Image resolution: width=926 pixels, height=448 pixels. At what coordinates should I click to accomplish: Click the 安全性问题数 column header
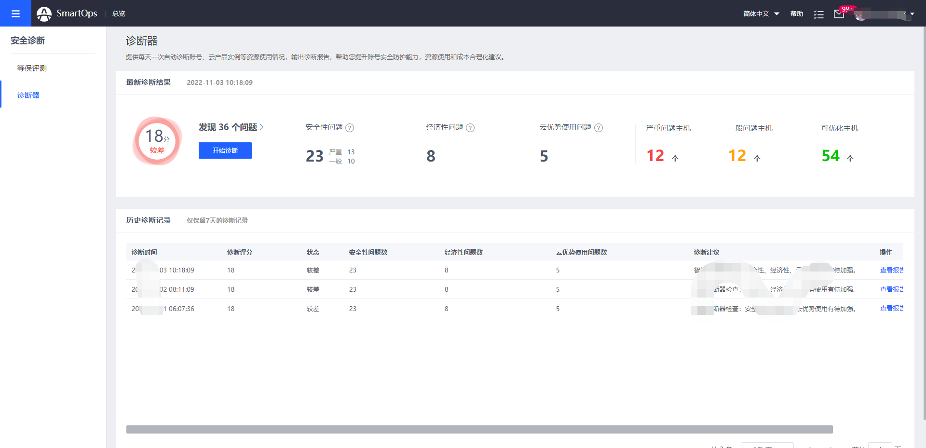click(368, 252)
